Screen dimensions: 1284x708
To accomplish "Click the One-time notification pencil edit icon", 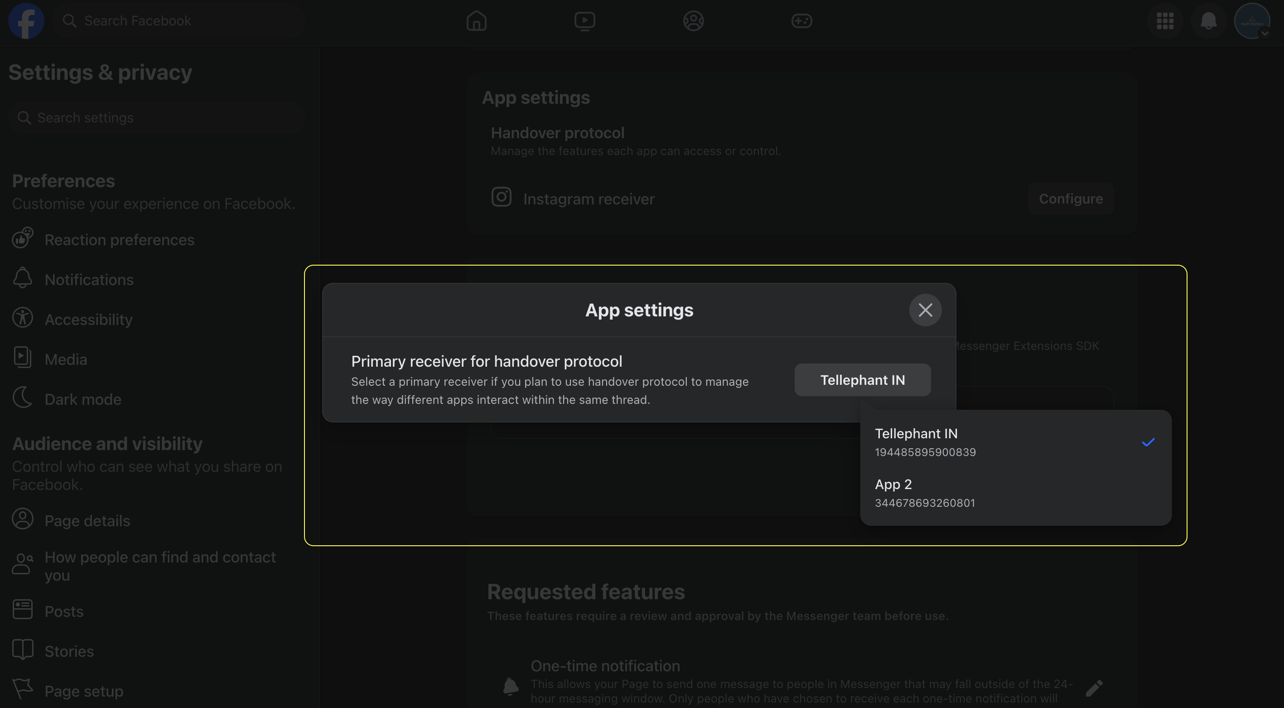I will pyautogui.click(x=1094, y=689).
